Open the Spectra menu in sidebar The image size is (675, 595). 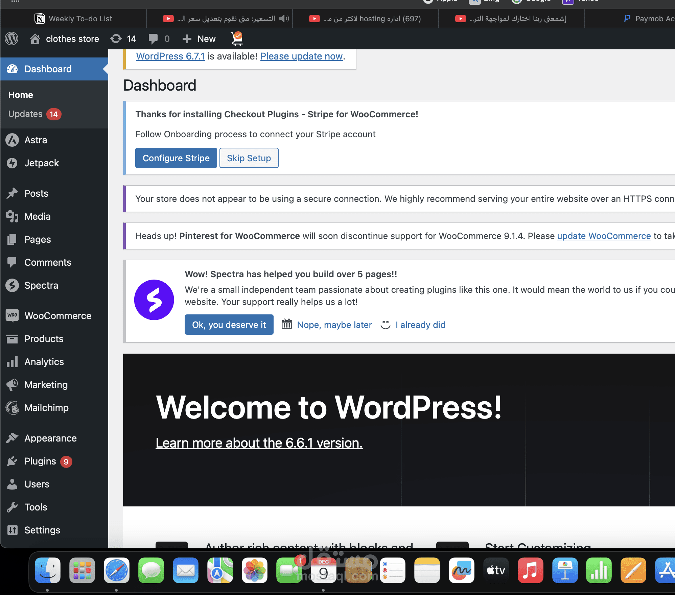click(x=41, y=285)
